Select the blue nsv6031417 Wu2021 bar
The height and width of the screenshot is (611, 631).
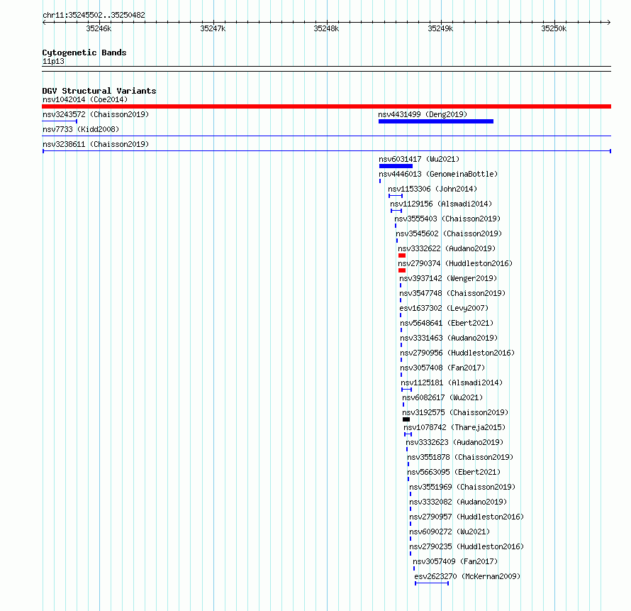tap(396, 166)
